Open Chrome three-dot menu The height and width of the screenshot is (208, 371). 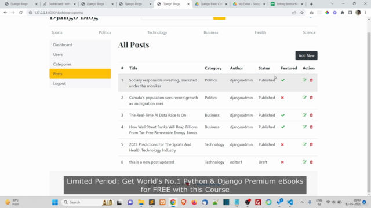366,13
